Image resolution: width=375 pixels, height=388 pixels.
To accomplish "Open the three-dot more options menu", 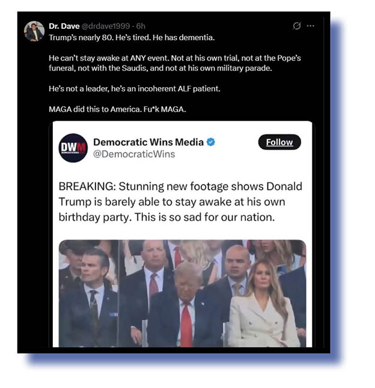I will pos(310,26).
